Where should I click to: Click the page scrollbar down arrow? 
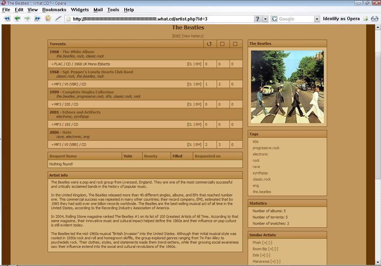pyautogui.click(x=378, y=262)
